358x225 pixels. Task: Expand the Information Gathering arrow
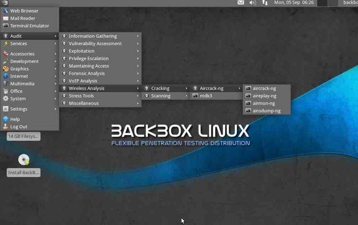[x=138, y=36]
